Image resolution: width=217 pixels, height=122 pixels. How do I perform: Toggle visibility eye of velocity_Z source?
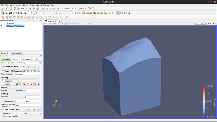pyautogui.click(x=1, y=26)
